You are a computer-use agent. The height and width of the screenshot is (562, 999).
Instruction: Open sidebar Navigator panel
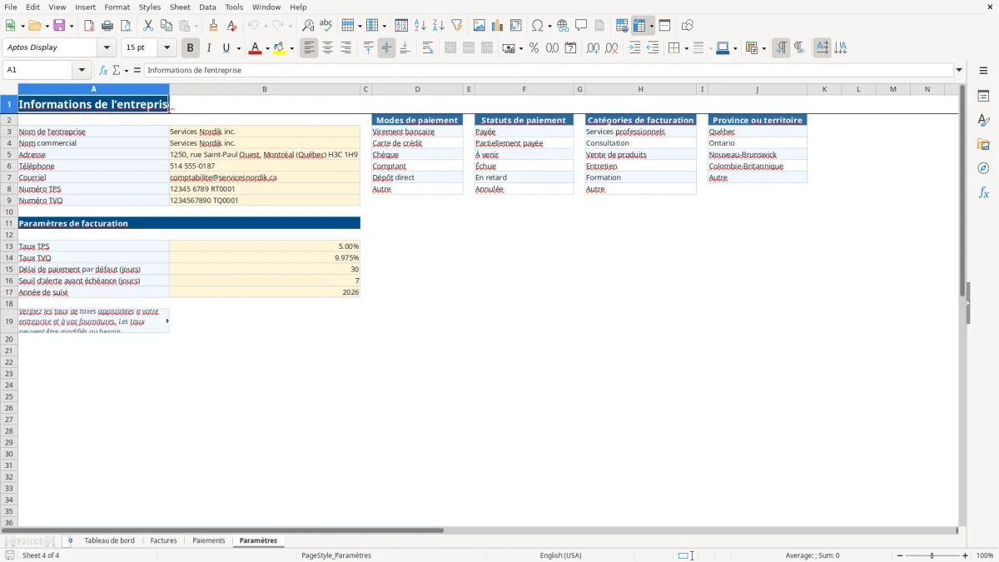983,168
